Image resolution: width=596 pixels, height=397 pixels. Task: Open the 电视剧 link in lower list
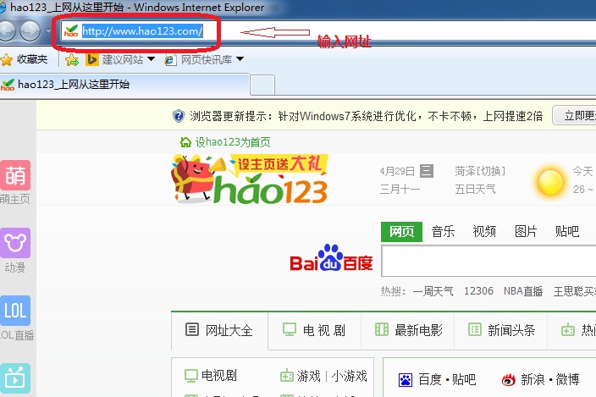(x=219, y=376)
